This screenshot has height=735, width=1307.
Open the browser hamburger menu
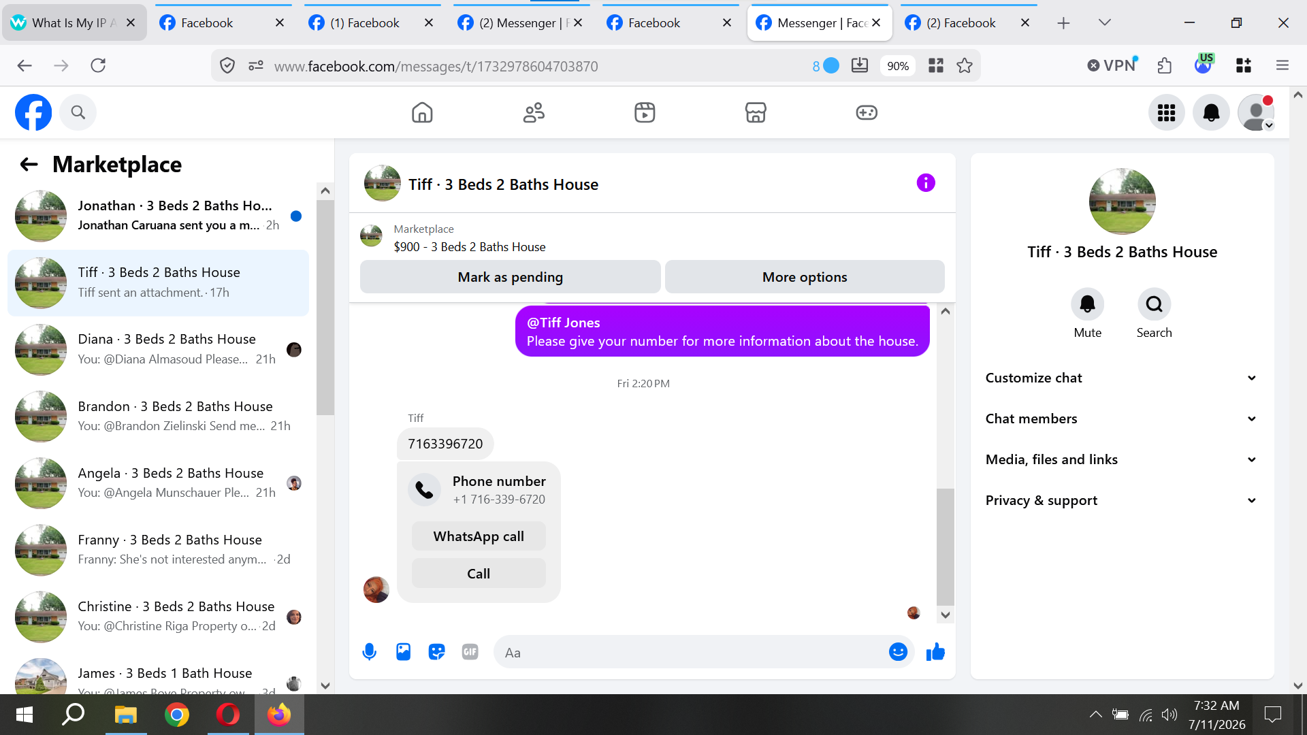[x=1282, y=66]
